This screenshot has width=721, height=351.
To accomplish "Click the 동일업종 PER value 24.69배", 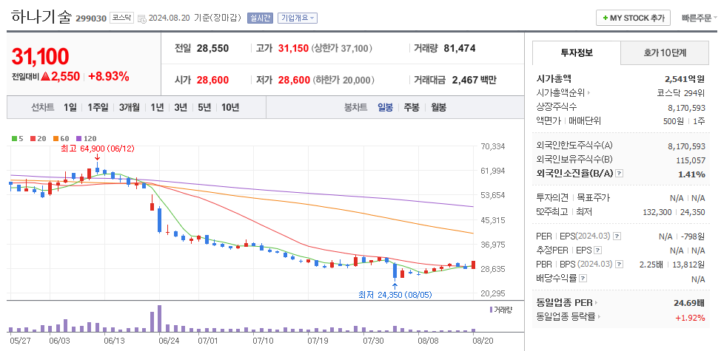I will [689, 303].
